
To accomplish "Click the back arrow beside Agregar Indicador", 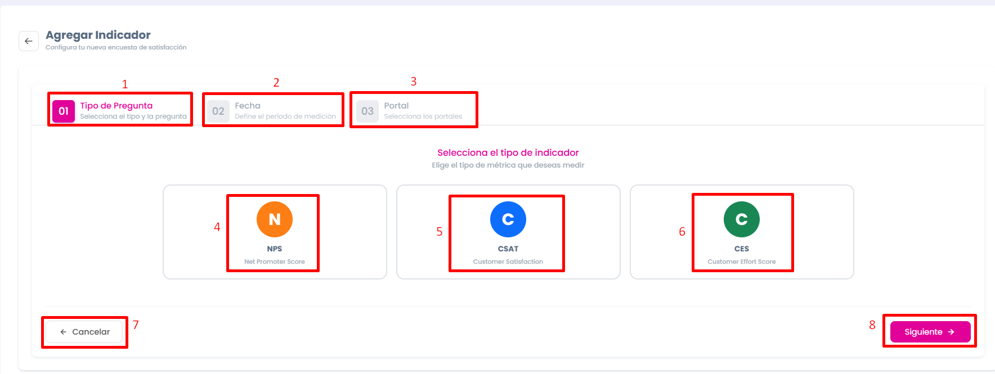I will click(x=29, y=41).
